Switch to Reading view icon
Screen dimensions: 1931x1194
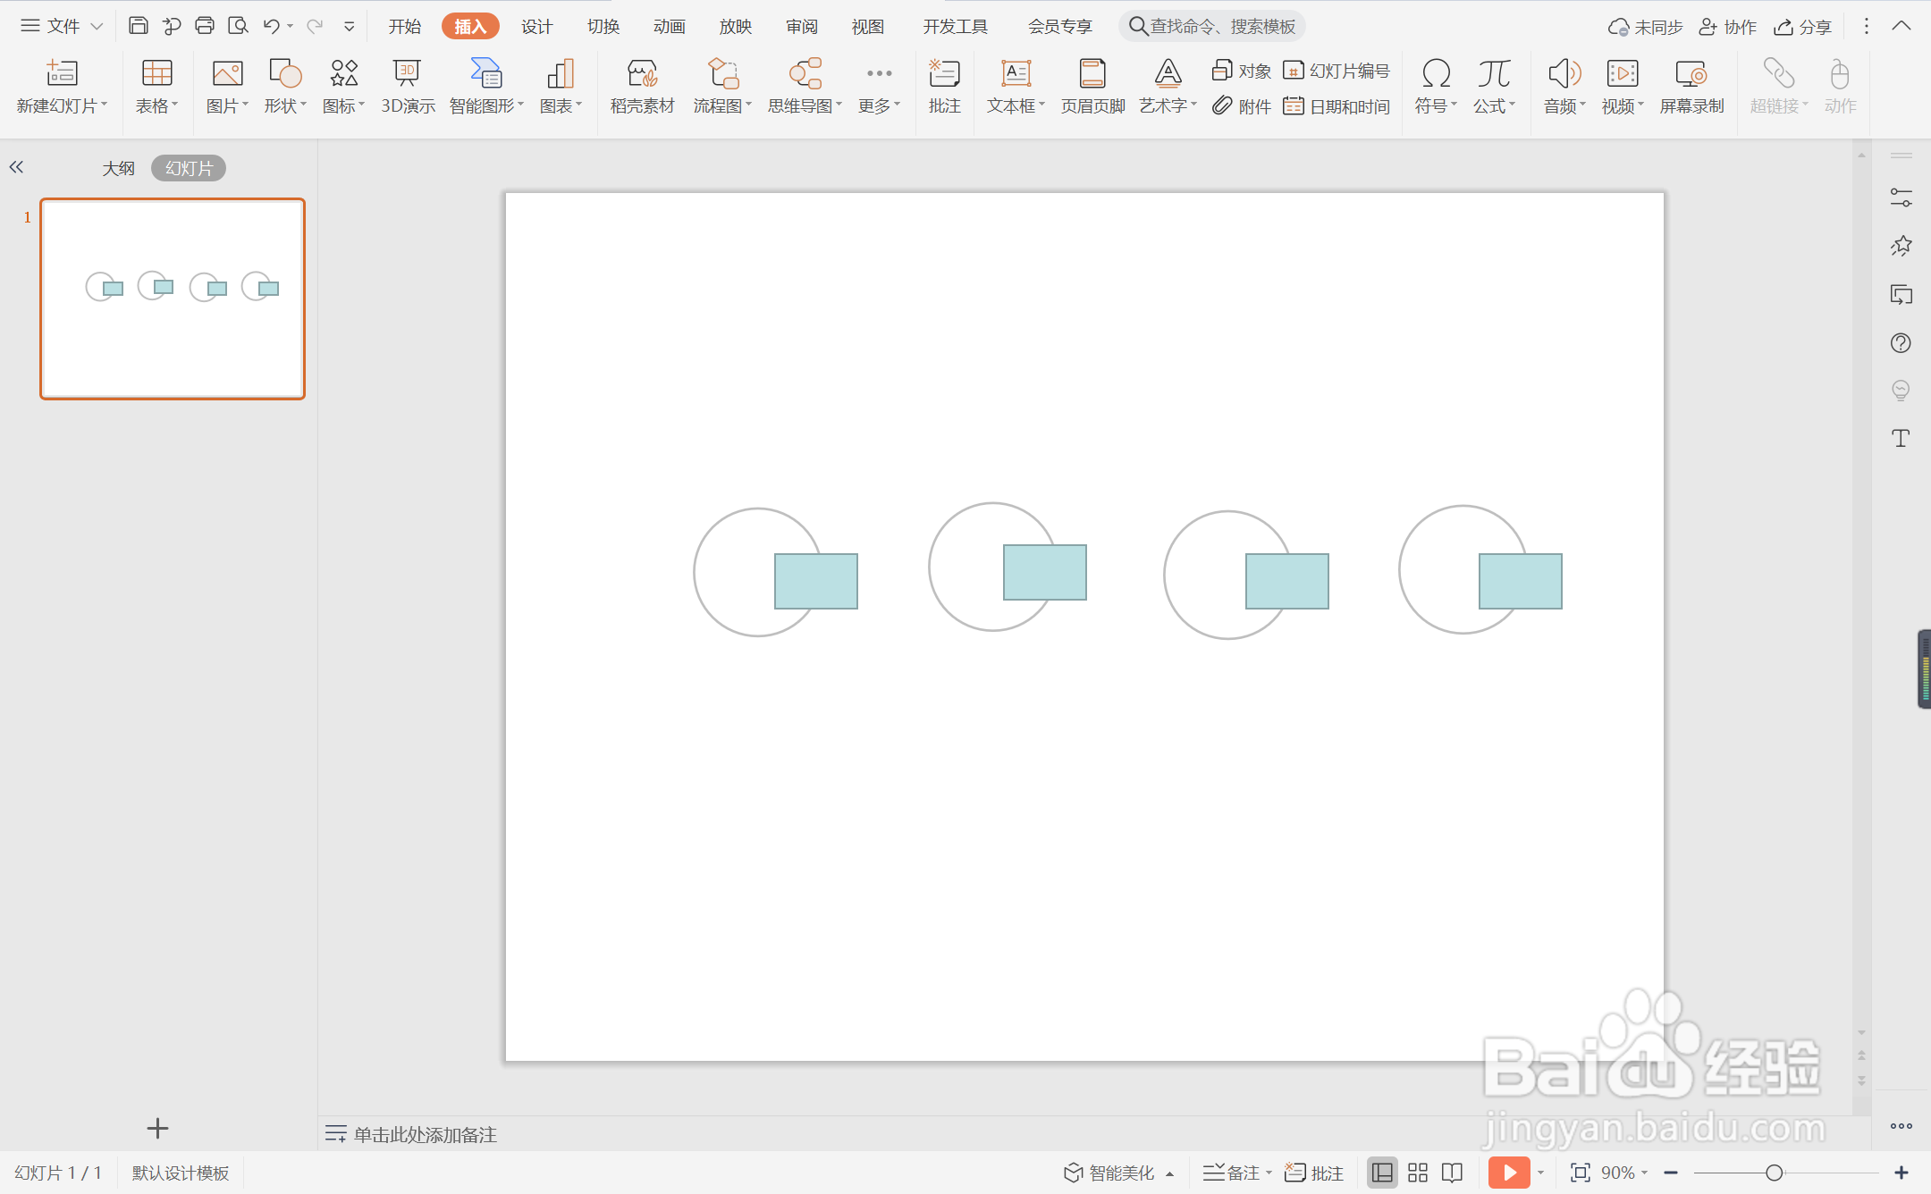[x=1453, y=1173]
